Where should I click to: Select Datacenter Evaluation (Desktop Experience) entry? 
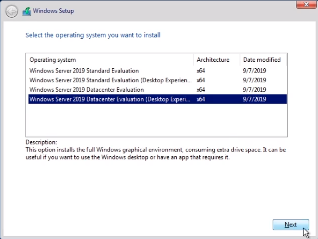(158, 99)
